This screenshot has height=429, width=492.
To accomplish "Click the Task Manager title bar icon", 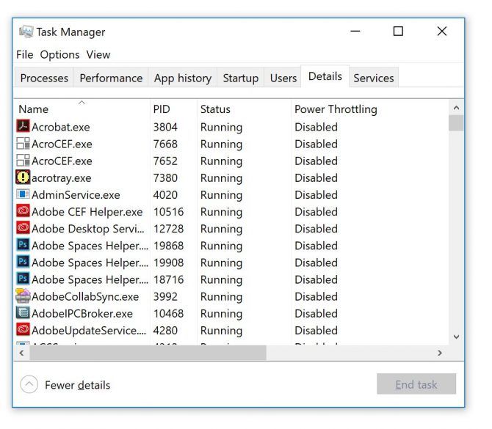I will click(x=26, y=32).
